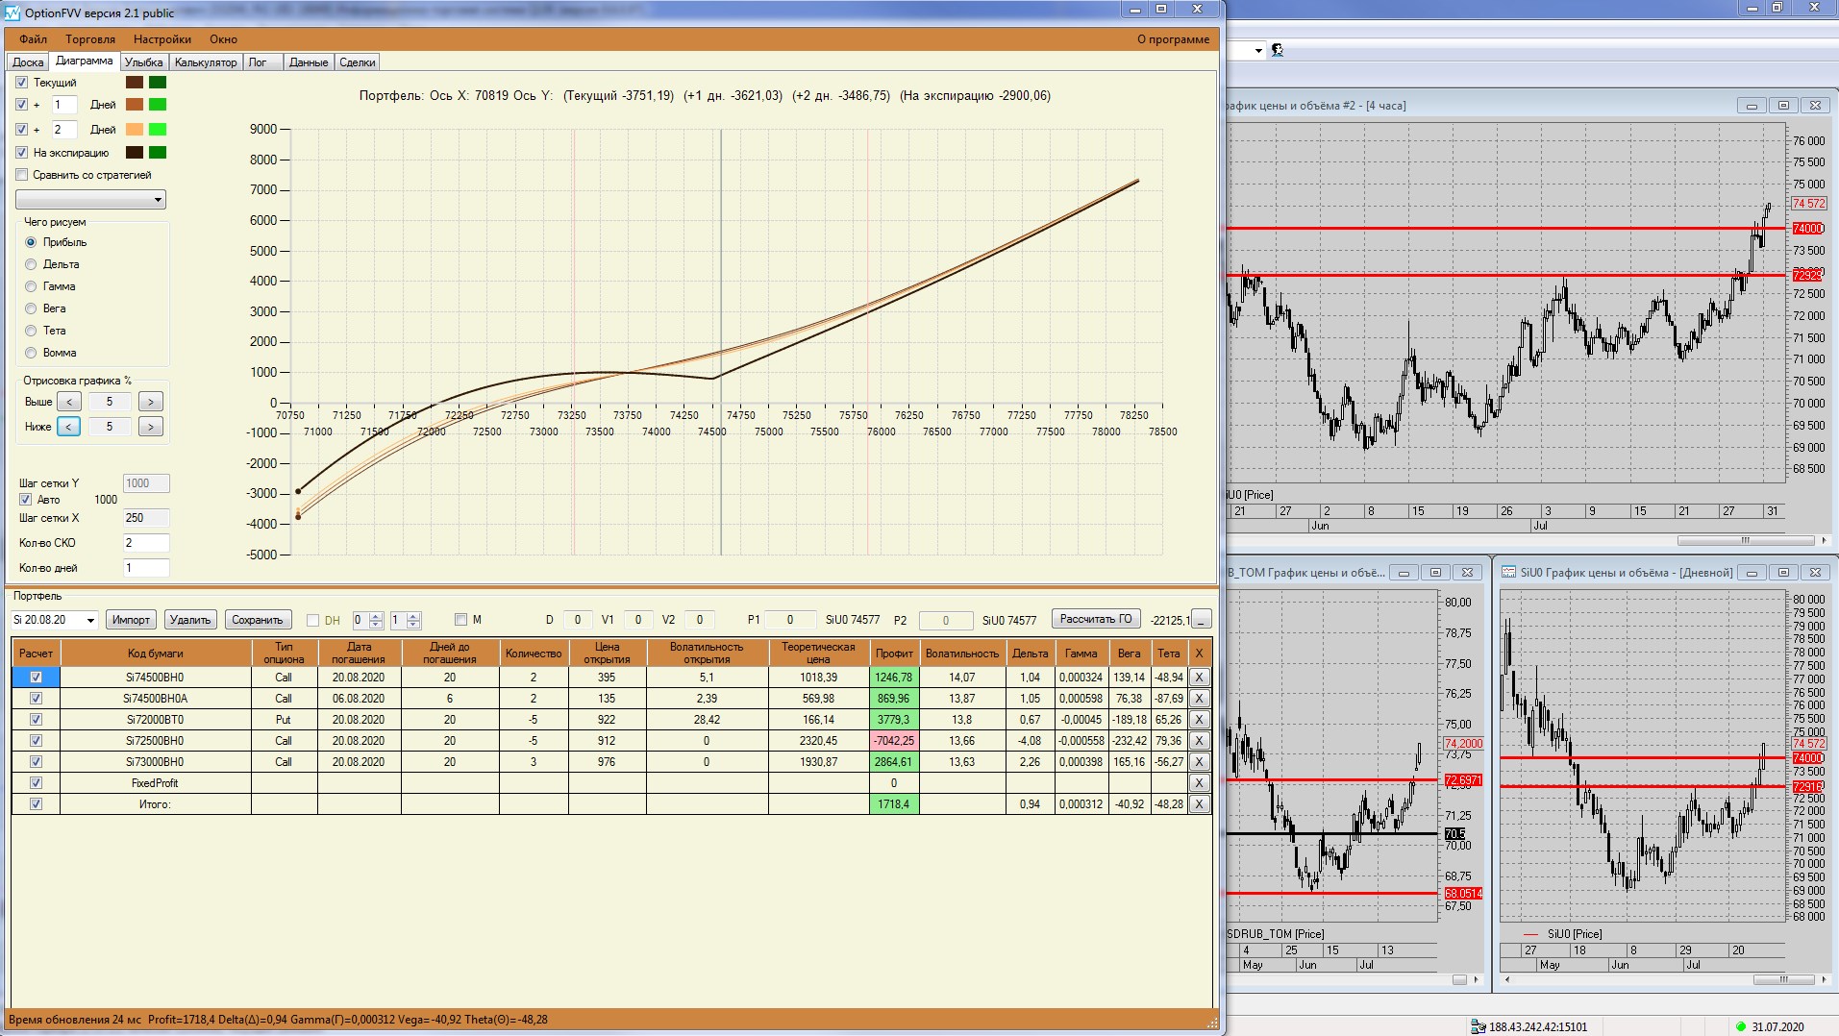Click the person icon in the background trading toolbar
This screenshot has width=1839, height=1036.
(1278, 50)
